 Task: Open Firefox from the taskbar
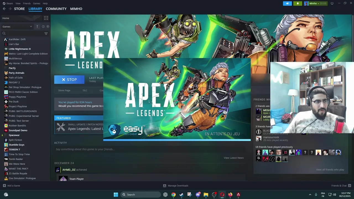(230, 195)
